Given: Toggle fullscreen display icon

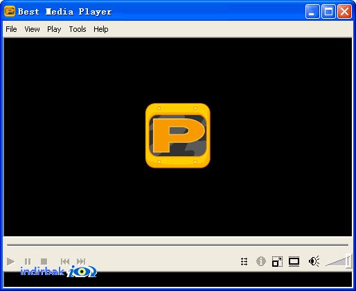Looking at the screenshot, I should coord(294,261).
